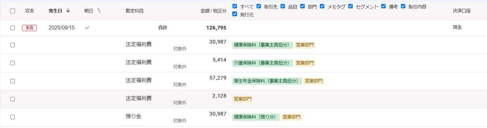
Task: Click the 健康保険料（預り分） tag
Action: coord(256,117)
